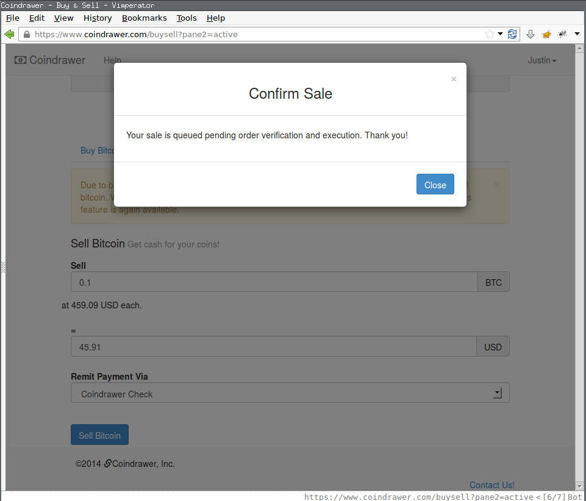This screenshot has height=501, width=586.
Task: Click the 'at 459.09 USD each.' text
Action: coord(102,305)
